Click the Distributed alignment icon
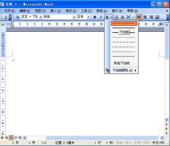This screenshot has width=170, height=146. (157, 17)
